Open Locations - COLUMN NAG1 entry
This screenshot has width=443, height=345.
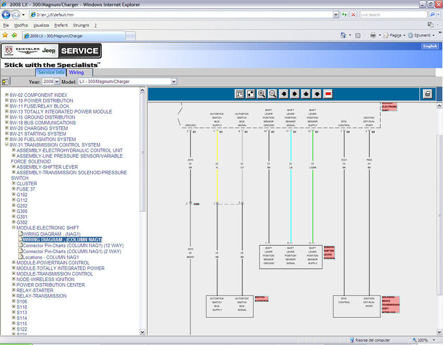click(51, 257)
